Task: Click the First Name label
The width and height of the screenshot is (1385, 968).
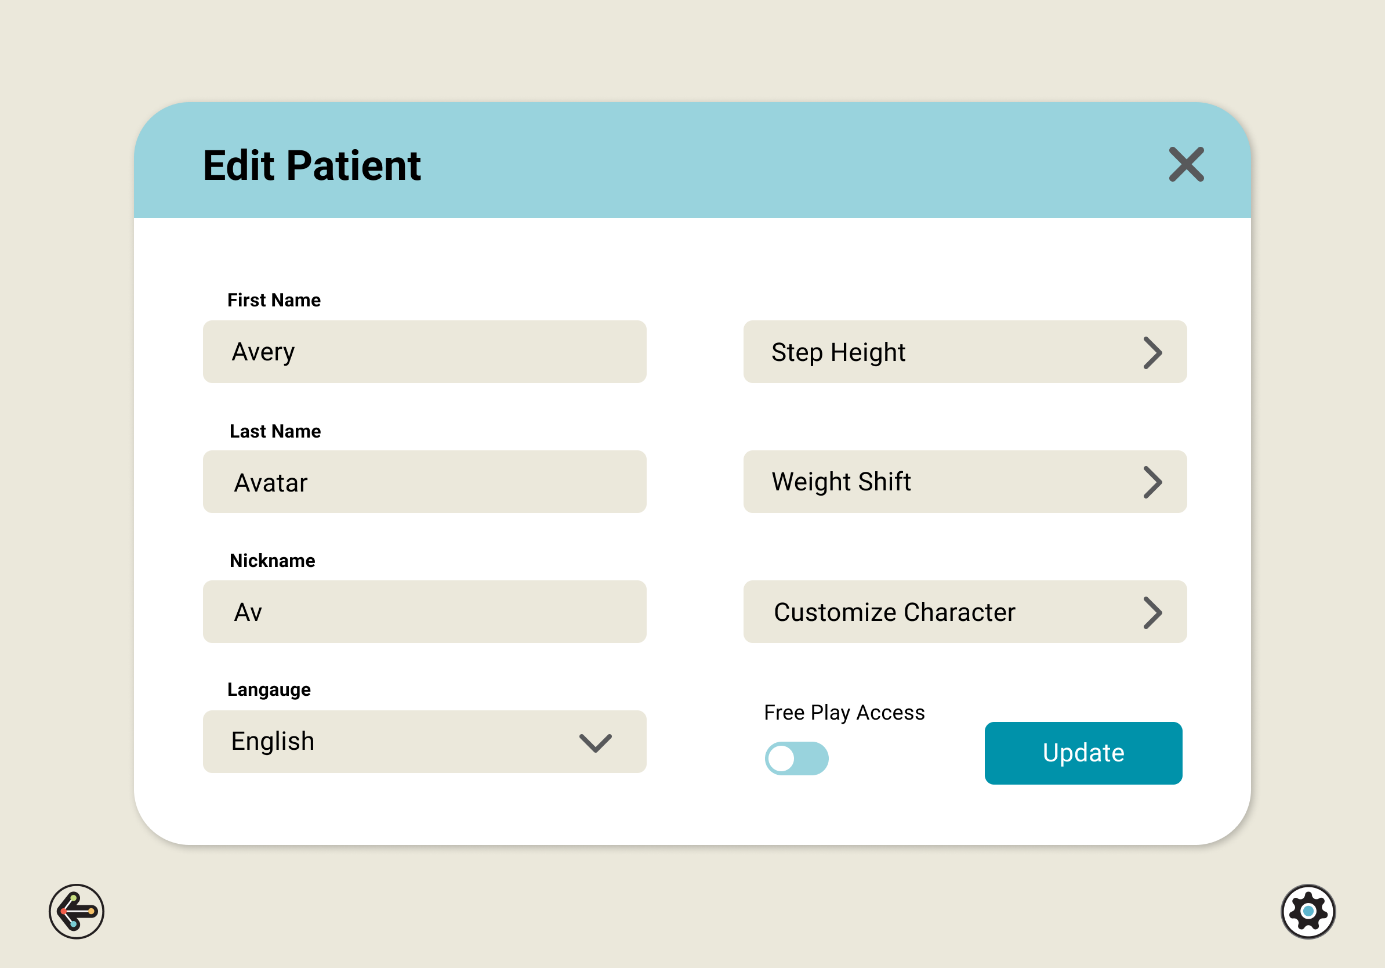Action: tap(274, 300)
